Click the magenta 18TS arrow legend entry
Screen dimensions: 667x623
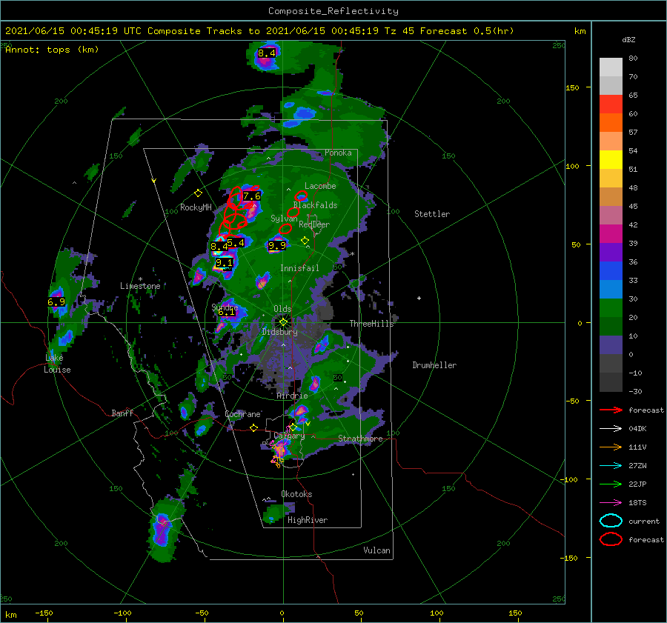click(x=611, y=503)
